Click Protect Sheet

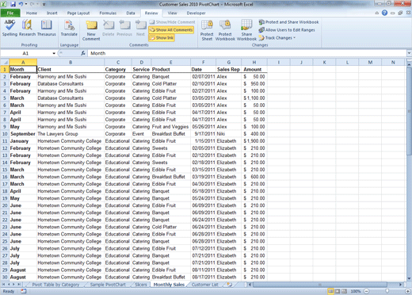point(207,30)
